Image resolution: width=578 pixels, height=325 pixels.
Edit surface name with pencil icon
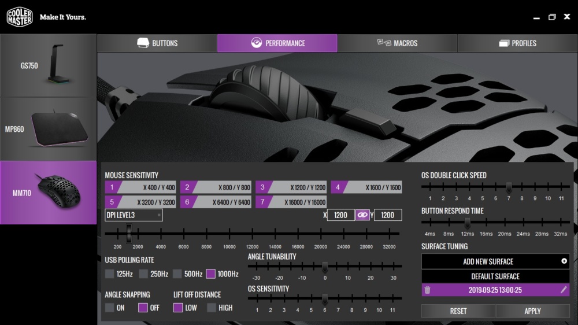click(x=563, y=290)
